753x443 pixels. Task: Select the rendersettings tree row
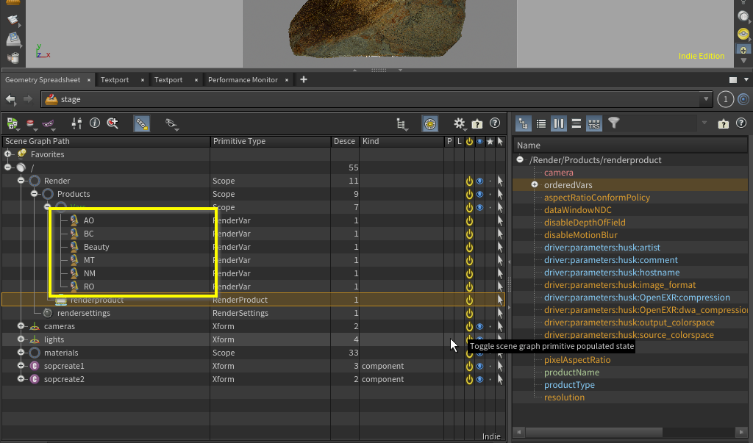[x=254, y=313]
